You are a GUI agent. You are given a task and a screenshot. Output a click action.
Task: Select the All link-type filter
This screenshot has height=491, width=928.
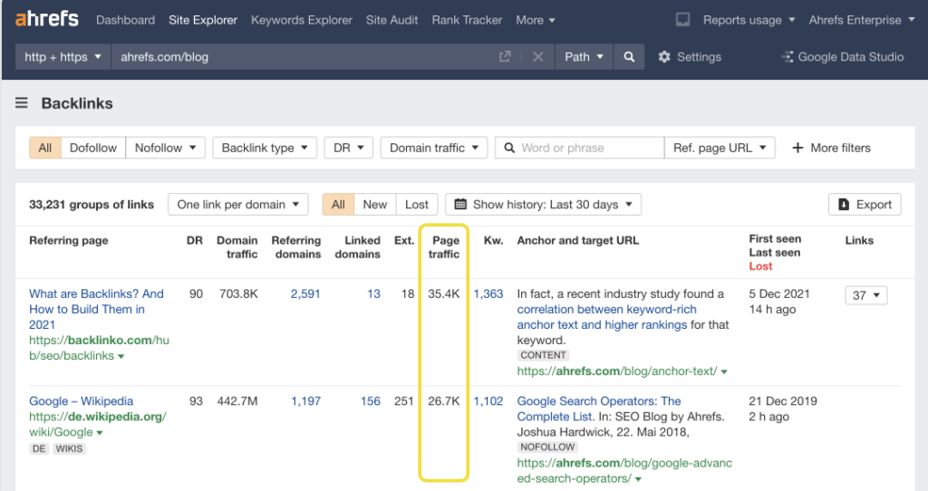(45, 148)
